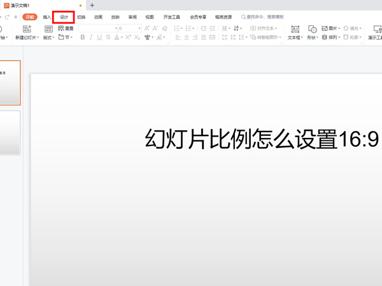Toggle bold text formatting
Image resolution: width=382 pixels, height=286 pixels.
[x=83, y=37]
